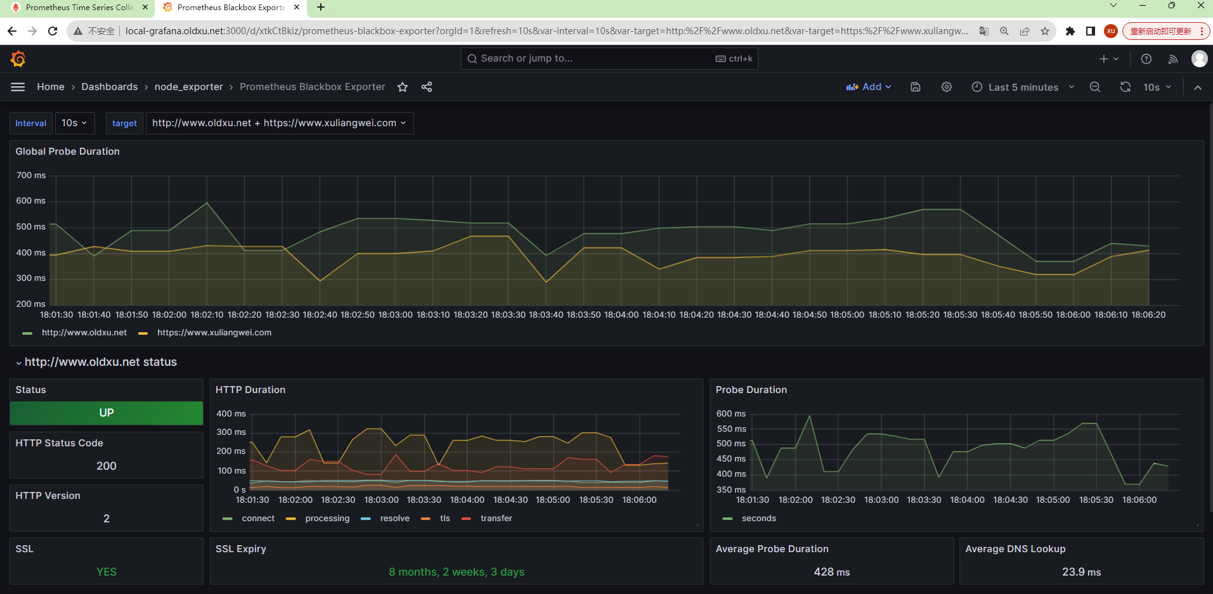The width and height of the screenshot is (1213, 594).
Task: Open the browser extensions puzzle icon
Action: pyautogui.click(x=1070, y=31)
